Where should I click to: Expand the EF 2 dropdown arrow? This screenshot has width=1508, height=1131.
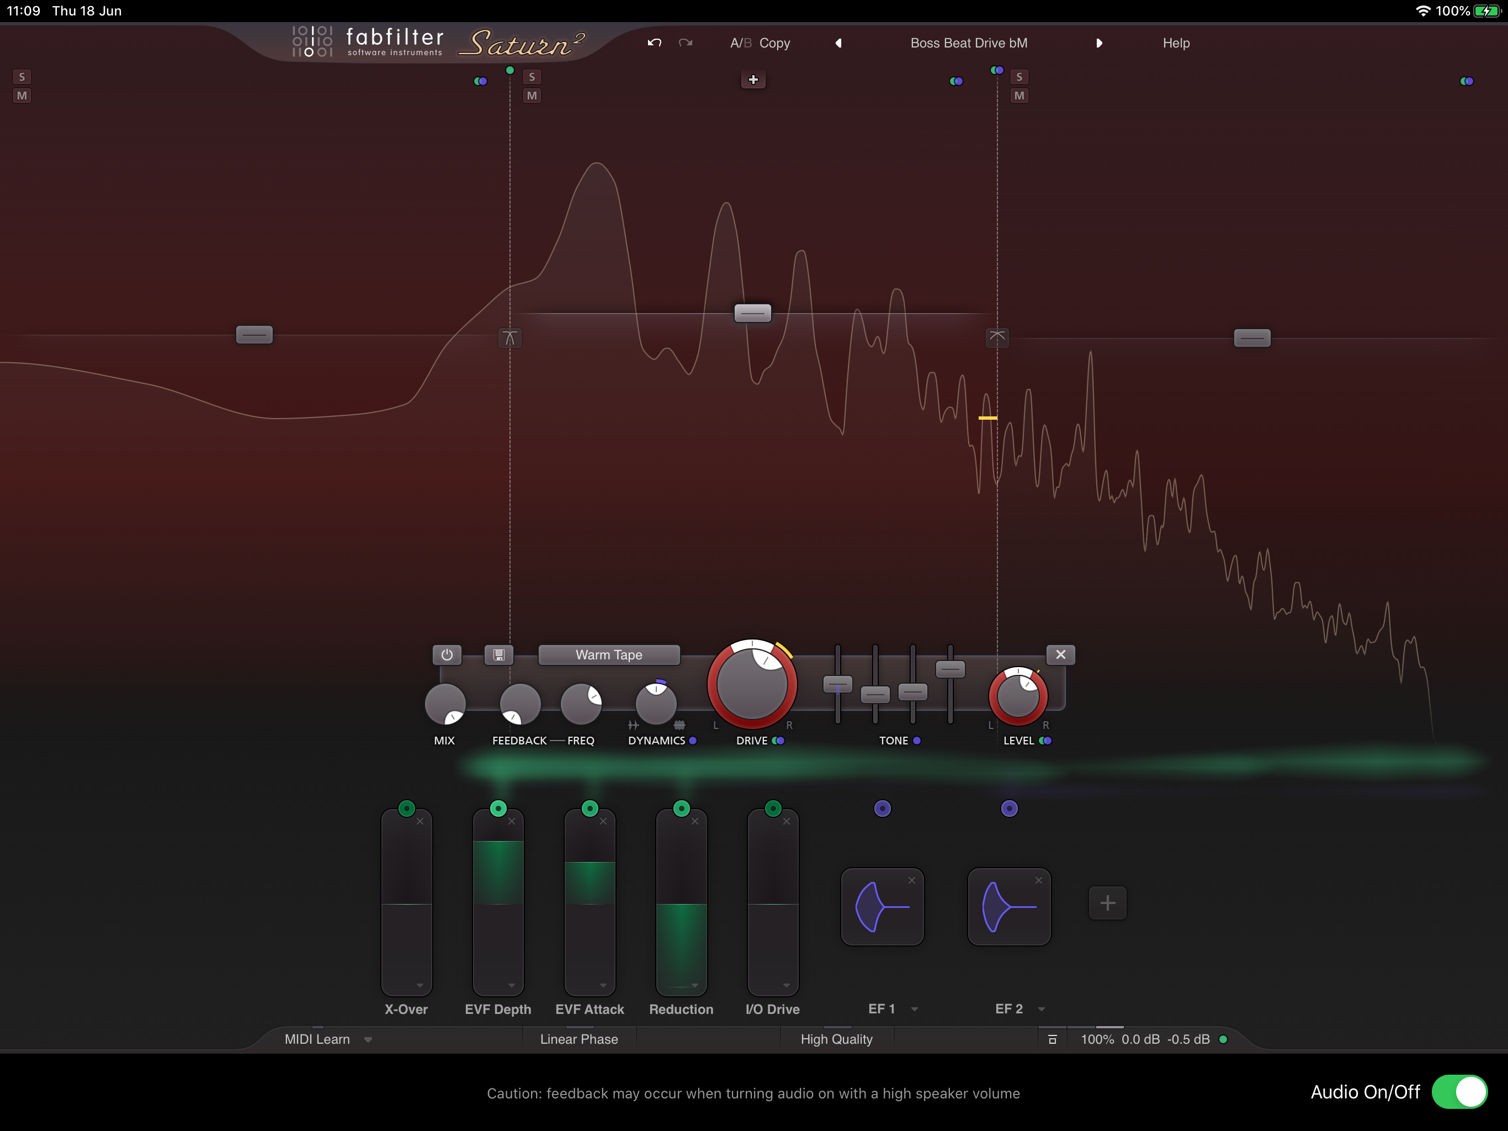click(x=1041, y=1010)
